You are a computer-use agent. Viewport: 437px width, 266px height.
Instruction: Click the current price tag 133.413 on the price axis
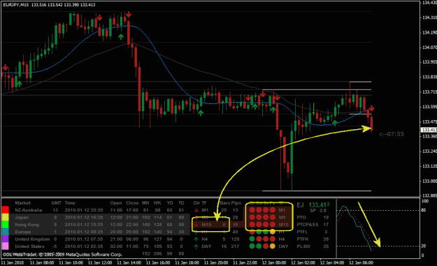429,130
